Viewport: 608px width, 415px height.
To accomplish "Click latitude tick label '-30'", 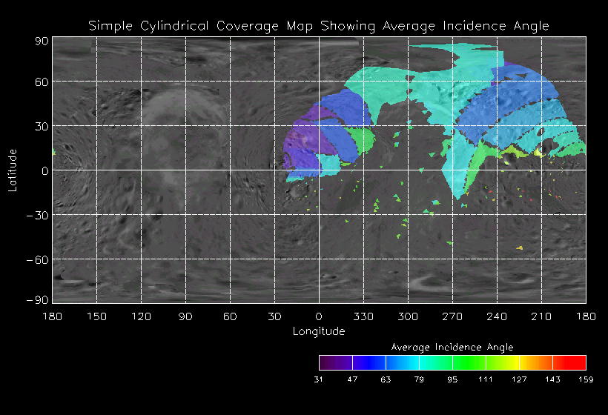I will click(x=38, y=216).
